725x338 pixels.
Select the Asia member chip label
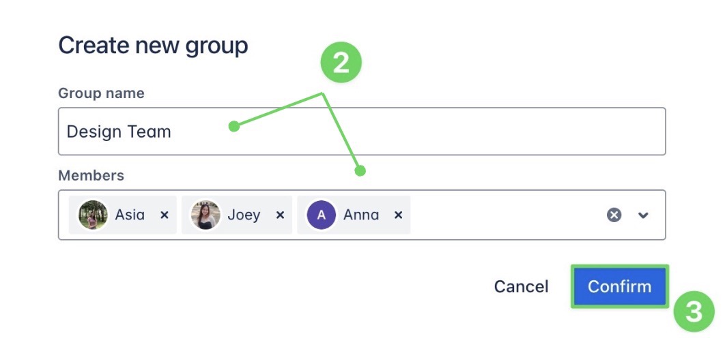(130, 215)
